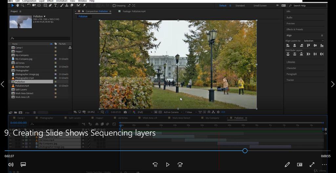Open the Active Camera dropdown

point(173,112)
